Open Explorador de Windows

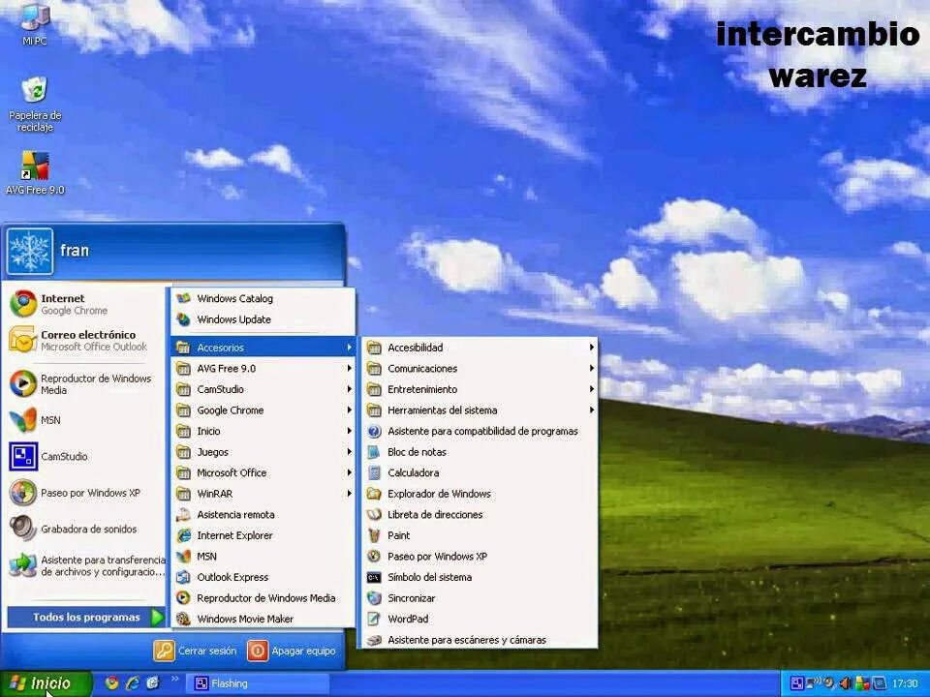pos(480,494)
